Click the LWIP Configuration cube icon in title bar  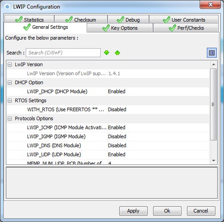click(7, 7)
